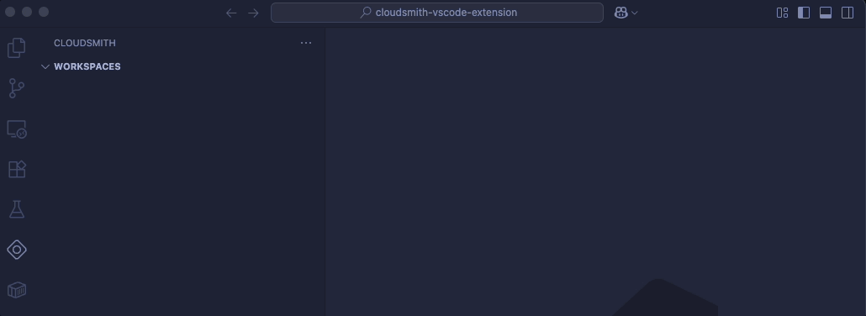The height and width of the screenshot is (316, 866).
Task: Toggle the bottom panel visibility
Action: 825,13
